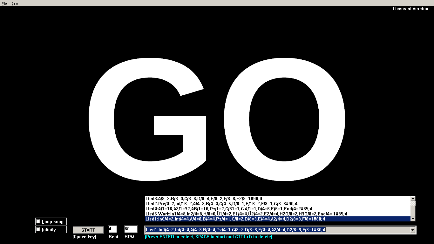Select the Lied3 entry in the song list
The width and height of the screenshot is (434, 244).
pos(204,199)
